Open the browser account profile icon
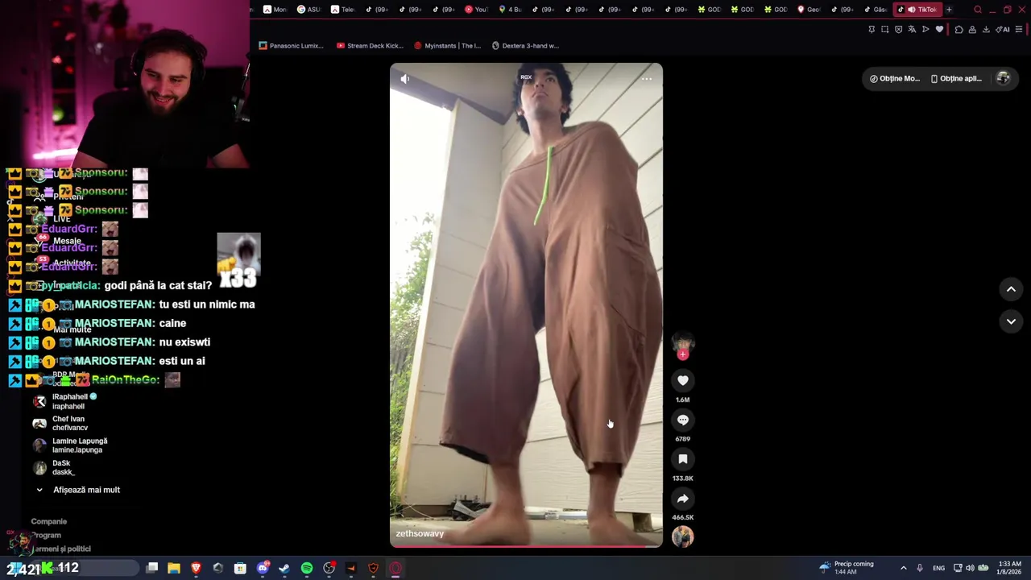This screenshot has height=580, width=1031. coord(972,30)
